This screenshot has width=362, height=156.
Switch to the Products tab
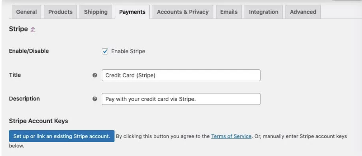point(60,12)
